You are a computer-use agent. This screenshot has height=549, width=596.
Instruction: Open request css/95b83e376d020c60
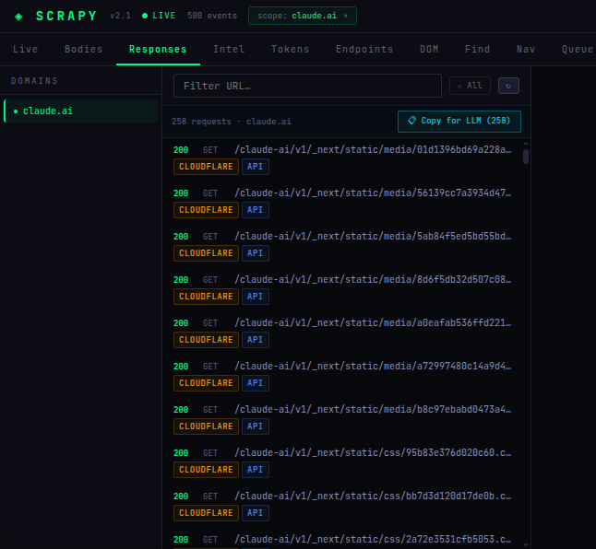[373, 452]
